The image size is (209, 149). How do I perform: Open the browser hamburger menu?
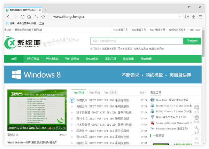(x=200, y=17)
